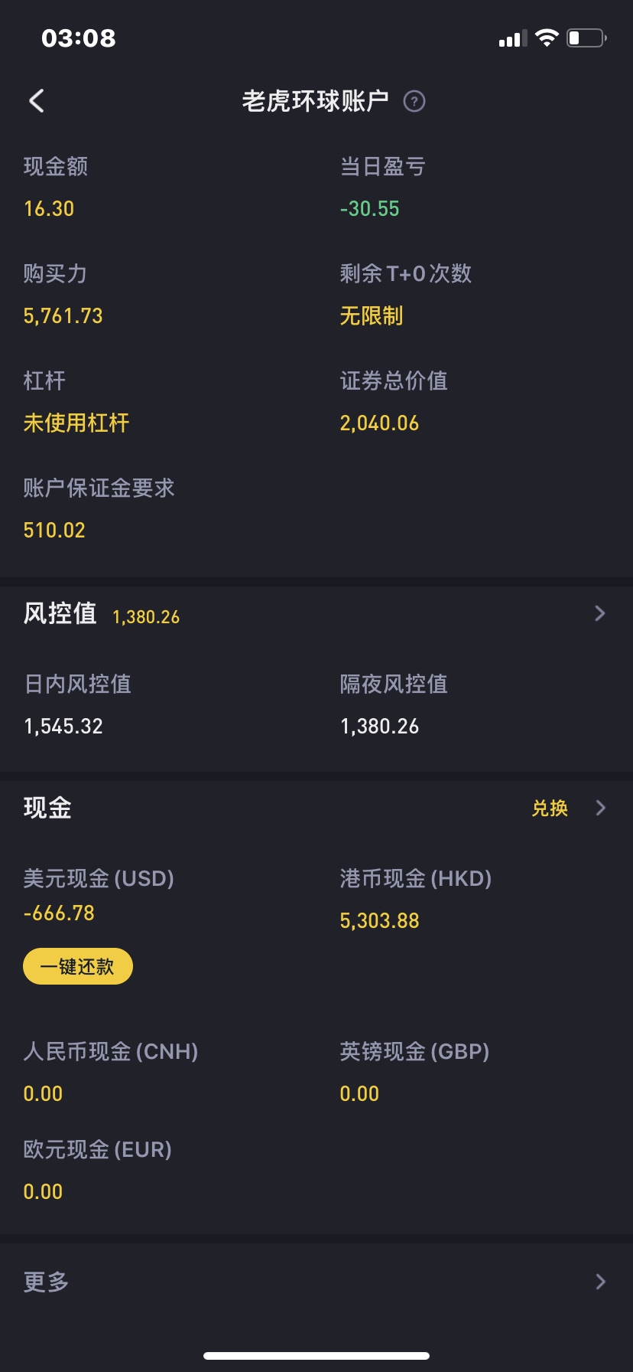
Task: Open the account help question-mark icon
Action: (414, 101)
